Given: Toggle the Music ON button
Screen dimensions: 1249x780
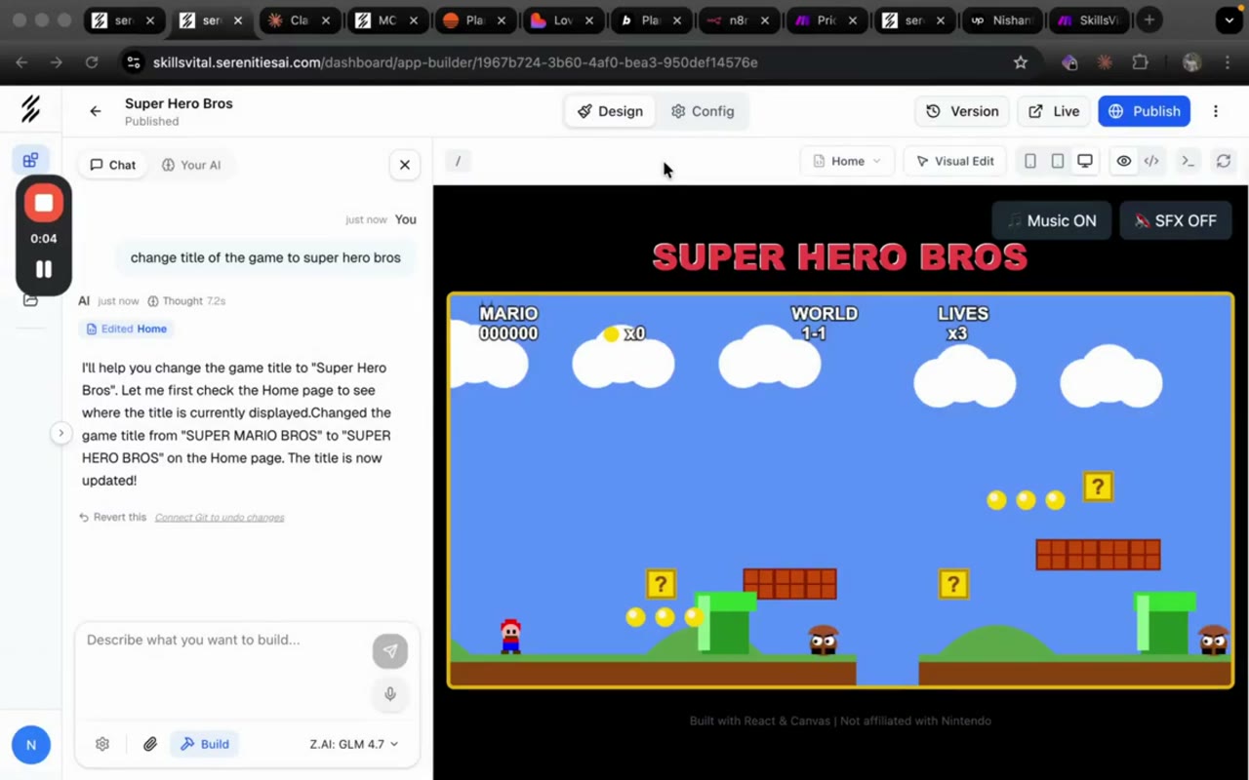Looking at the screenshot, I should coord(1052,220).
